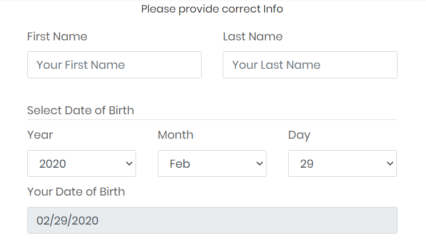Screen dimensions: 426x249
Task: Click the Your First Name input field
Action: (114, 65)
